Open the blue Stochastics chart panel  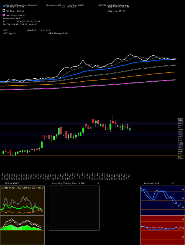click(x=162, y=200)
